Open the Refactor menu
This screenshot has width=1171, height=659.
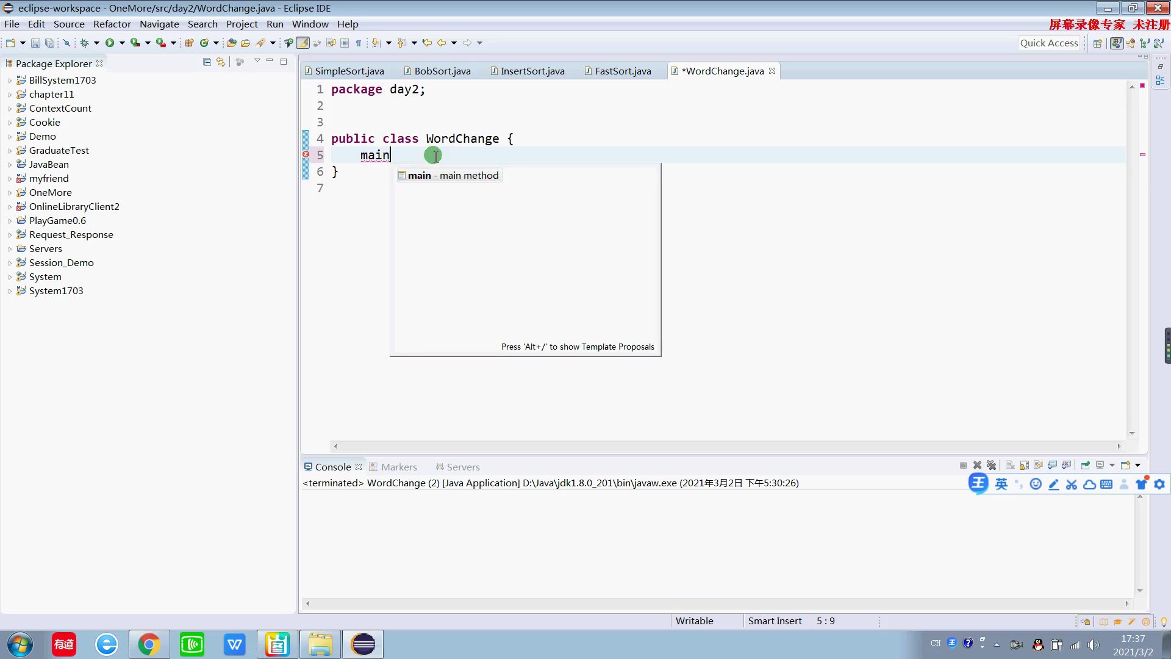(112, 24)
